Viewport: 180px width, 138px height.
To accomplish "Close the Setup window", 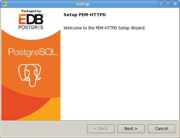I will pyautogui.click(x=175, y=4).
